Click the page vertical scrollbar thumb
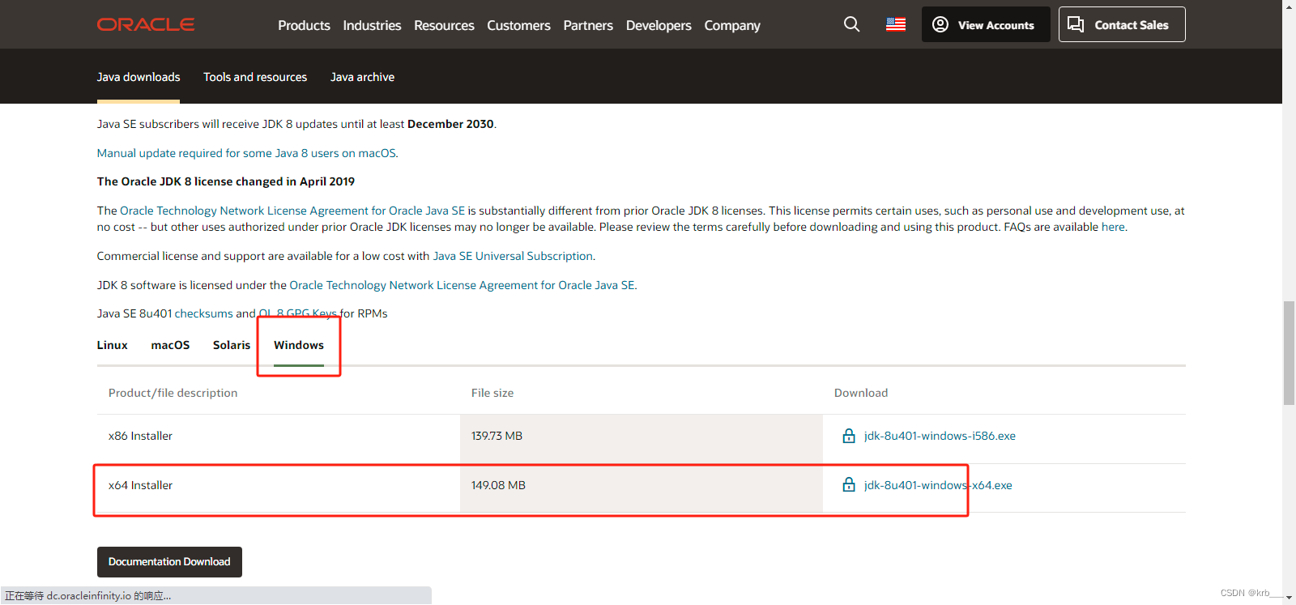Viewport: 1296px width, 605px height. 1289,352
